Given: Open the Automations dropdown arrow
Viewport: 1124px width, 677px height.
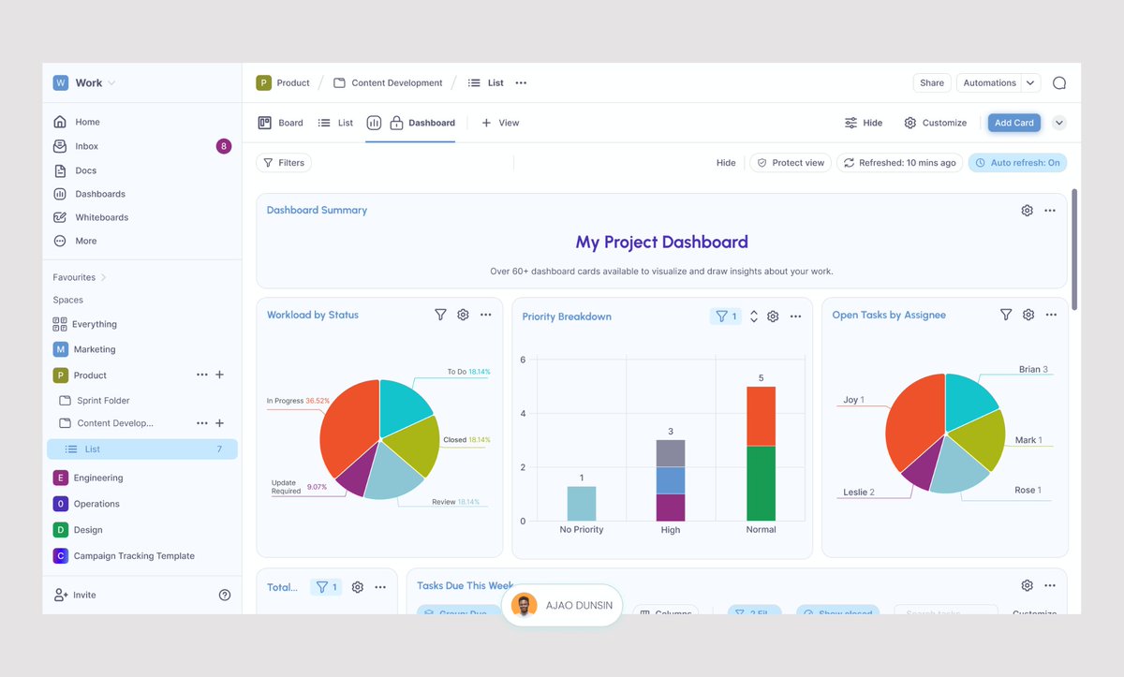Looking at the screenshot, I should point(1031,82).
